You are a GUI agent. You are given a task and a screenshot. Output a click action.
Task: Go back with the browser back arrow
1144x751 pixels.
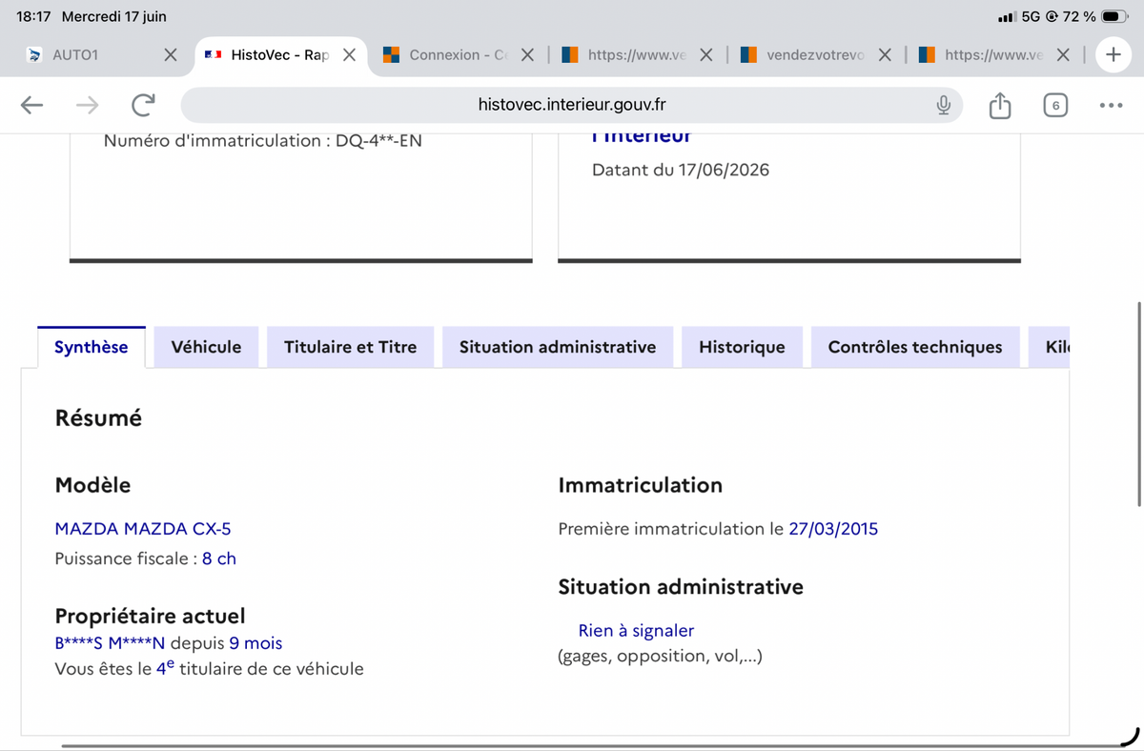click(32, 105)
